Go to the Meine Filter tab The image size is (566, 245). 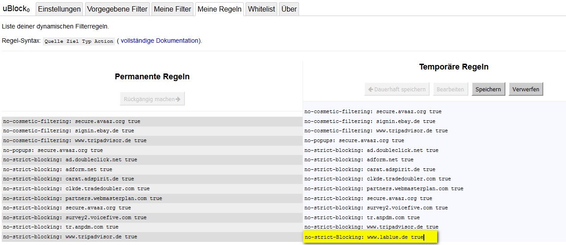[x=172, y=9]
